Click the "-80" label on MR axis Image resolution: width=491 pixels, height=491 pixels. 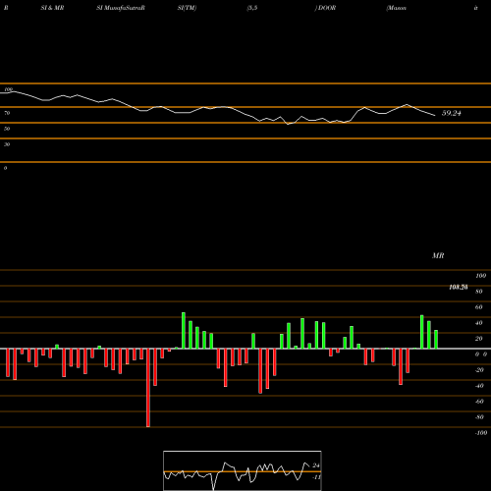pyautogui.click(x=479, y=417)
